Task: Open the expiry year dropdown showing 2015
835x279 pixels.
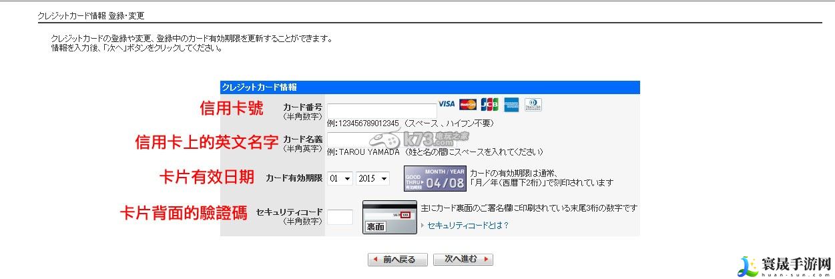Action: point(375,179)
